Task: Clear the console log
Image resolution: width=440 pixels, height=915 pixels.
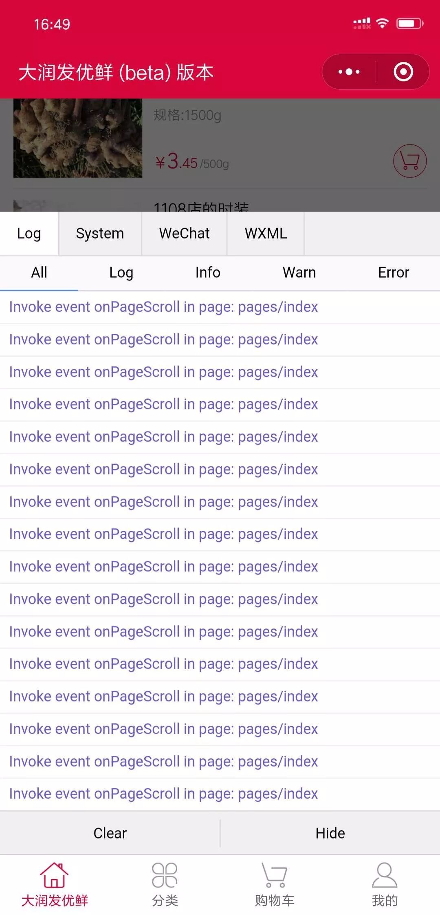Action: (x=110, y=833)
